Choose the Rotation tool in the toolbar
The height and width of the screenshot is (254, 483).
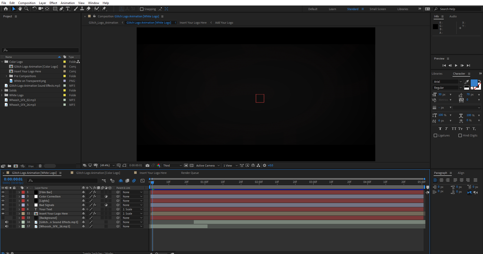click(34, 9)
